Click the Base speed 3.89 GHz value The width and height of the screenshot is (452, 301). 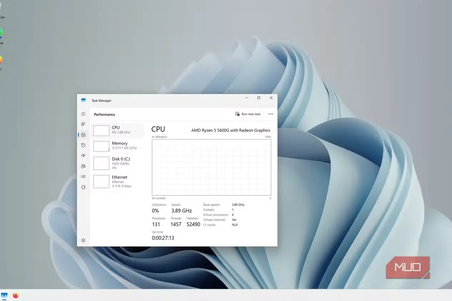tap(238, 205)
